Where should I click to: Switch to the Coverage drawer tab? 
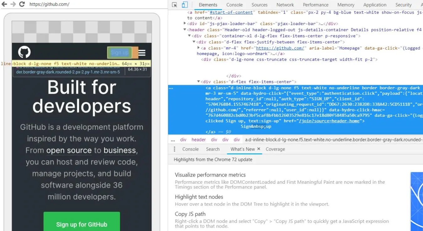(x=275, y=149)
